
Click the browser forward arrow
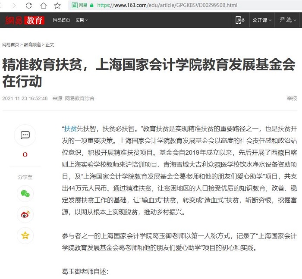(14, 6)
